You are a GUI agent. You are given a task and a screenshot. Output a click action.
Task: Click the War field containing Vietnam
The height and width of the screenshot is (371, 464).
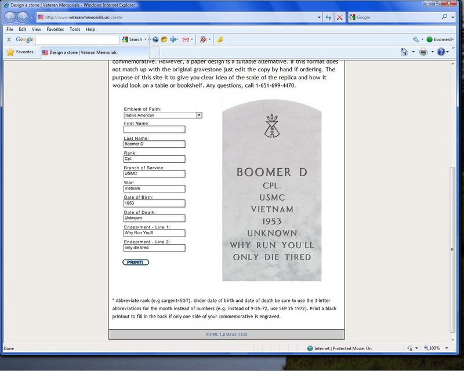[x=154, y=188]
